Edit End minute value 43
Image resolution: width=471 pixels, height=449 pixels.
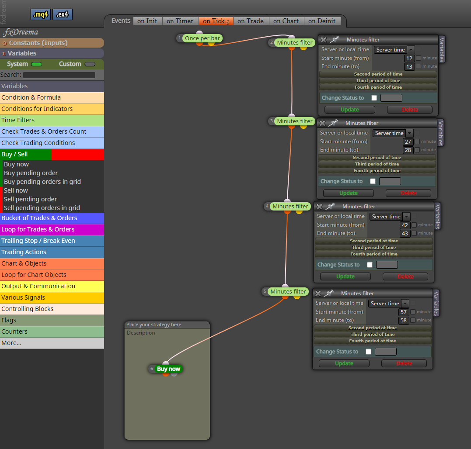point(405,233)
